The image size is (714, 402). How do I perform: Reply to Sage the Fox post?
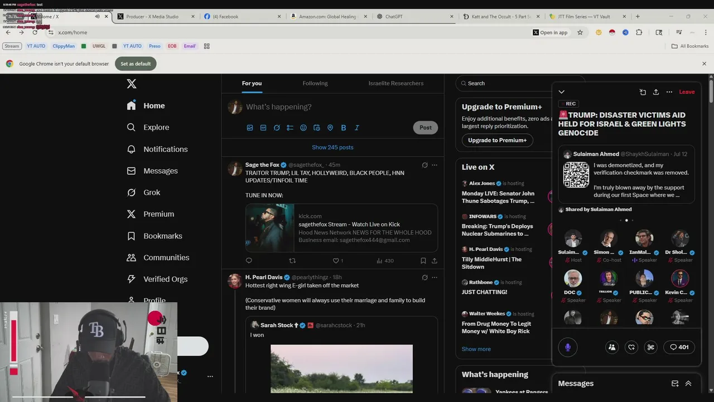(x=249, y=261)
